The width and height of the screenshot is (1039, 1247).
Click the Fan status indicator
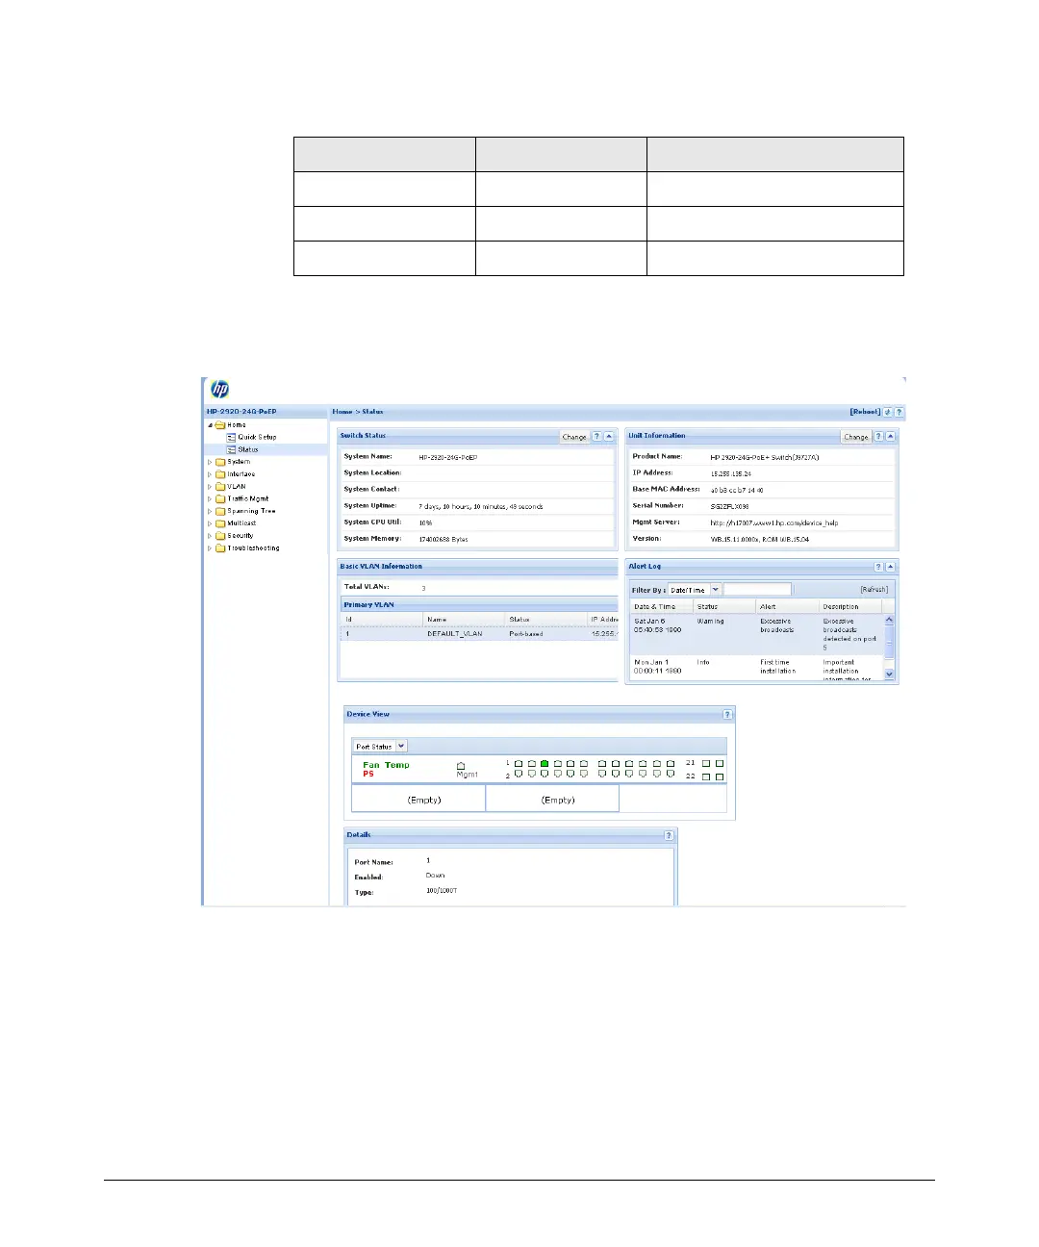pyautogui.click(x=371, y=765)
